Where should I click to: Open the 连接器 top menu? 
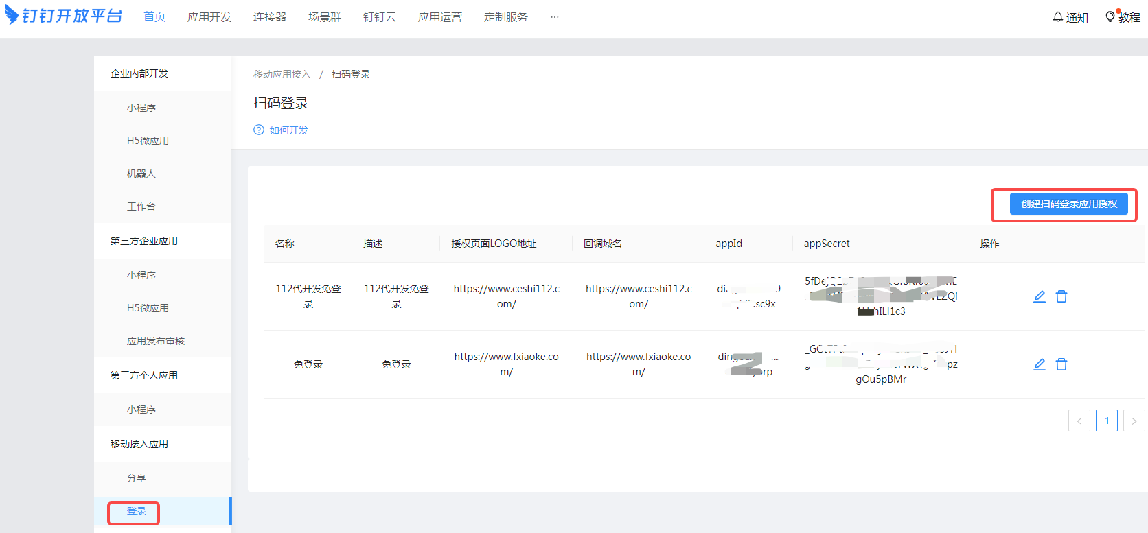pyautogui.click(x=270, y=17)
